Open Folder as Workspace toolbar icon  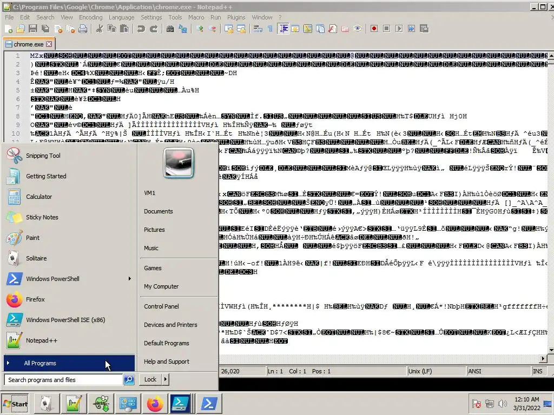pos(345,29)
